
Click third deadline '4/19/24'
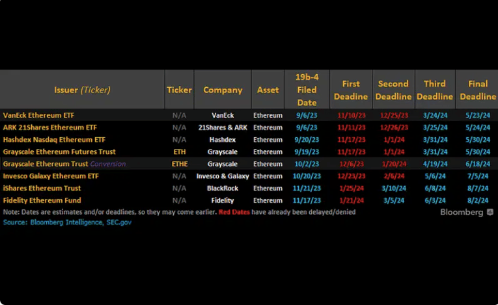tap(435, 164)
